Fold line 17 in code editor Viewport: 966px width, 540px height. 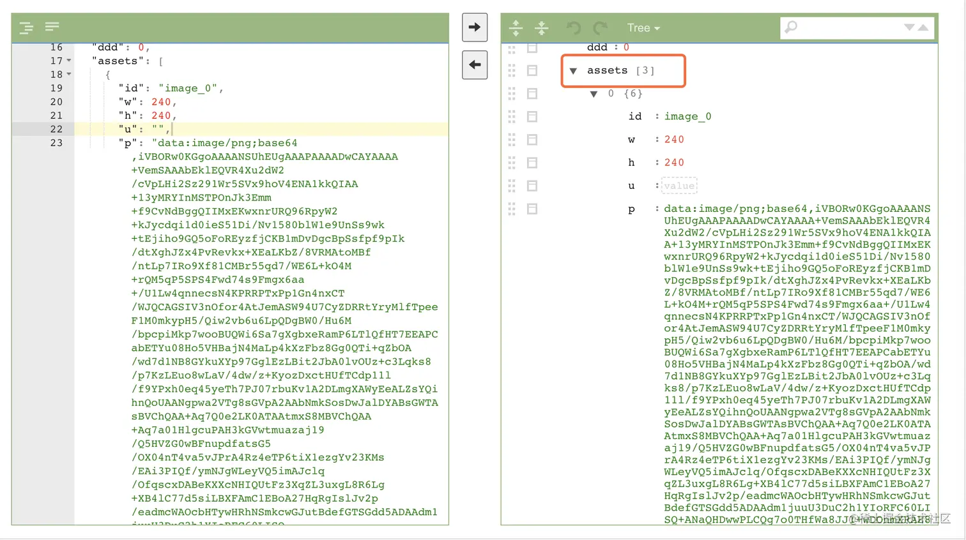point(69,61)
